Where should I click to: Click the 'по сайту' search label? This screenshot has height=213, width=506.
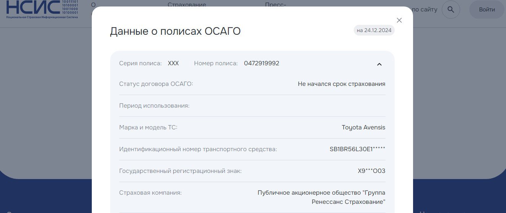click(x=425, y=10)
